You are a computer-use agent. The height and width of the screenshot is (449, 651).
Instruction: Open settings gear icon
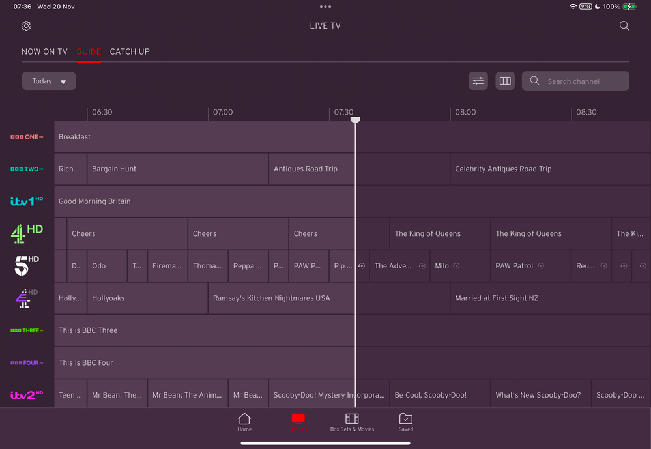[26, 26]
